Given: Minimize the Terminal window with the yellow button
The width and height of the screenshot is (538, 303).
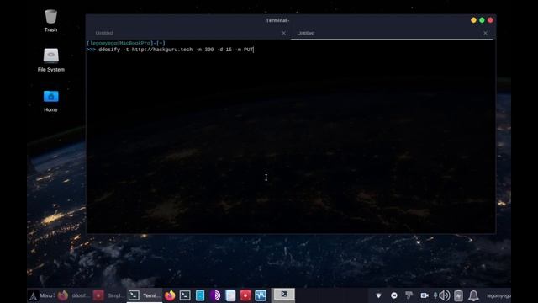Looking at the screenshot, I should pyautogui.click(x=473, y=20).
